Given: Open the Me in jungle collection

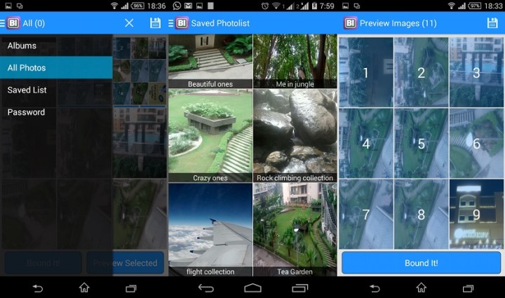Looking at the screenshot, I should 295,61.
